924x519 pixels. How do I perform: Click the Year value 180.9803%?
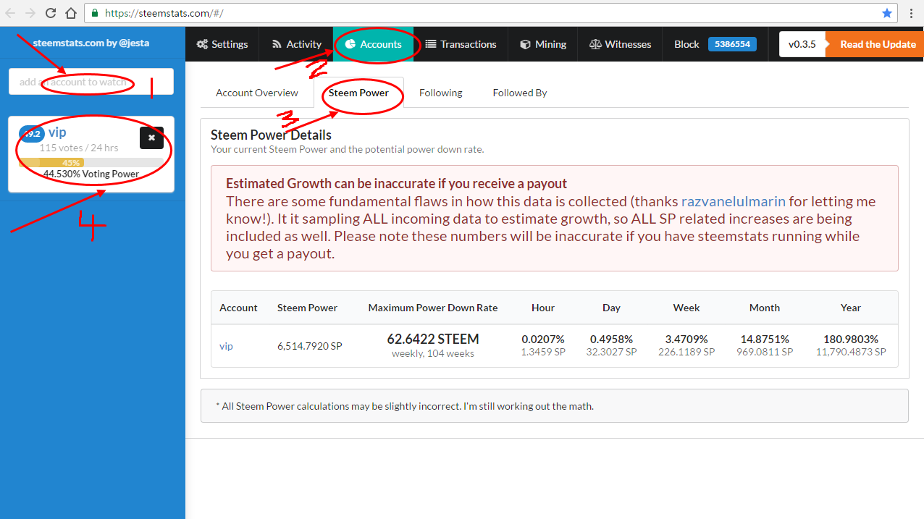851,339
